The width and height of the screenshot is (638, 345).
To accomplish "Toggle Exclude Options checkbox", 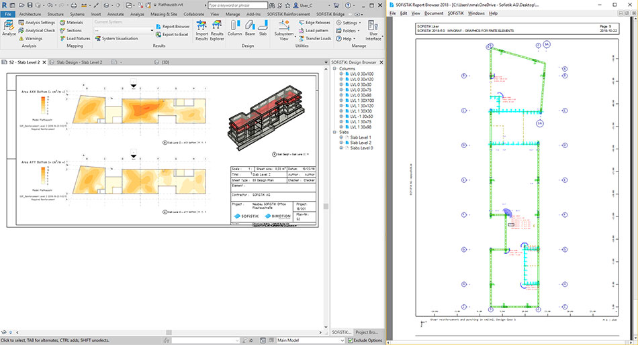I will (x=351, y=340).
